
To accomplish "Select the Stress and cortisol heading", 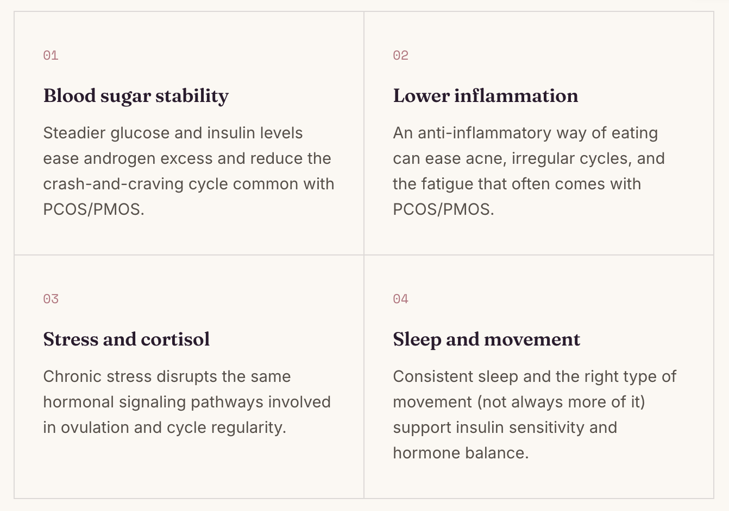I will click(x=127, y=340).
